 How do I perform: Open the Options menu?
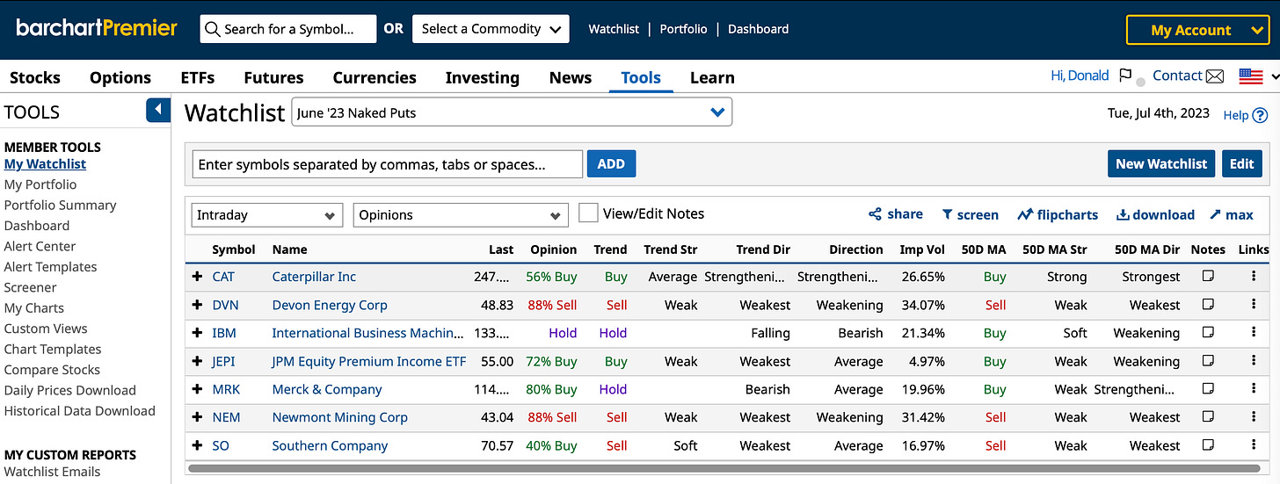tap(120, 77)
